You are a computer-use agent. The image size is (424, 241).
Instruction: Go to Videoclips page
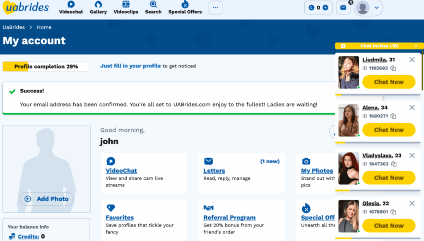point(126,7)
